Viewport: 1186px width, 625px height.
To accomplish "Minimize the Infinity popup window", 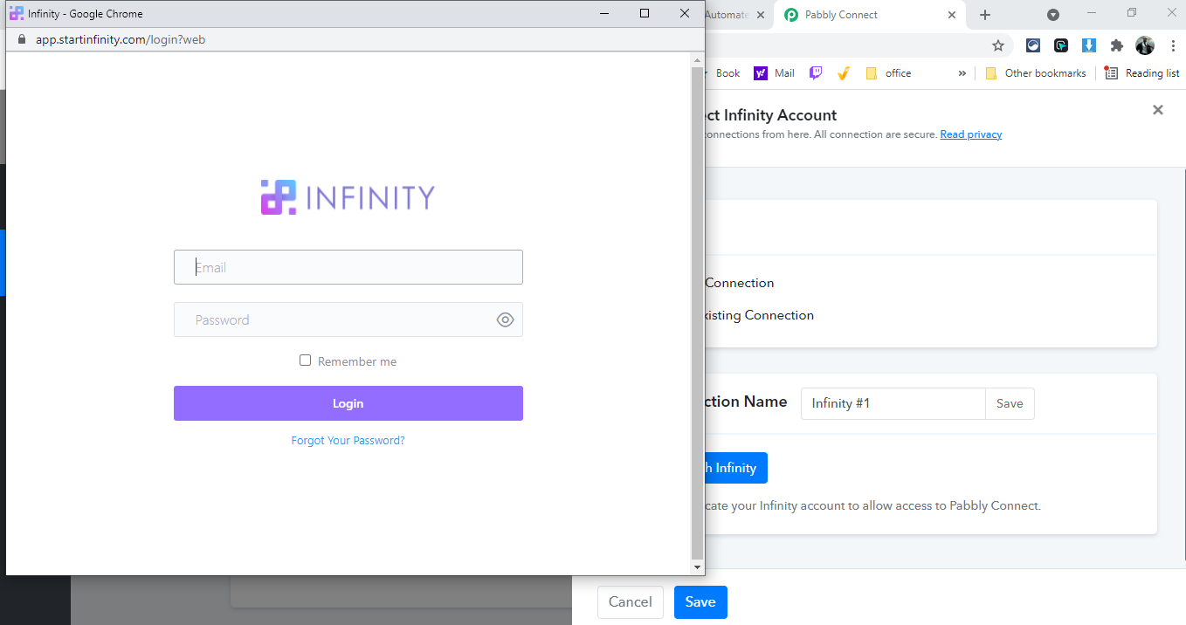I will point(604,13).
